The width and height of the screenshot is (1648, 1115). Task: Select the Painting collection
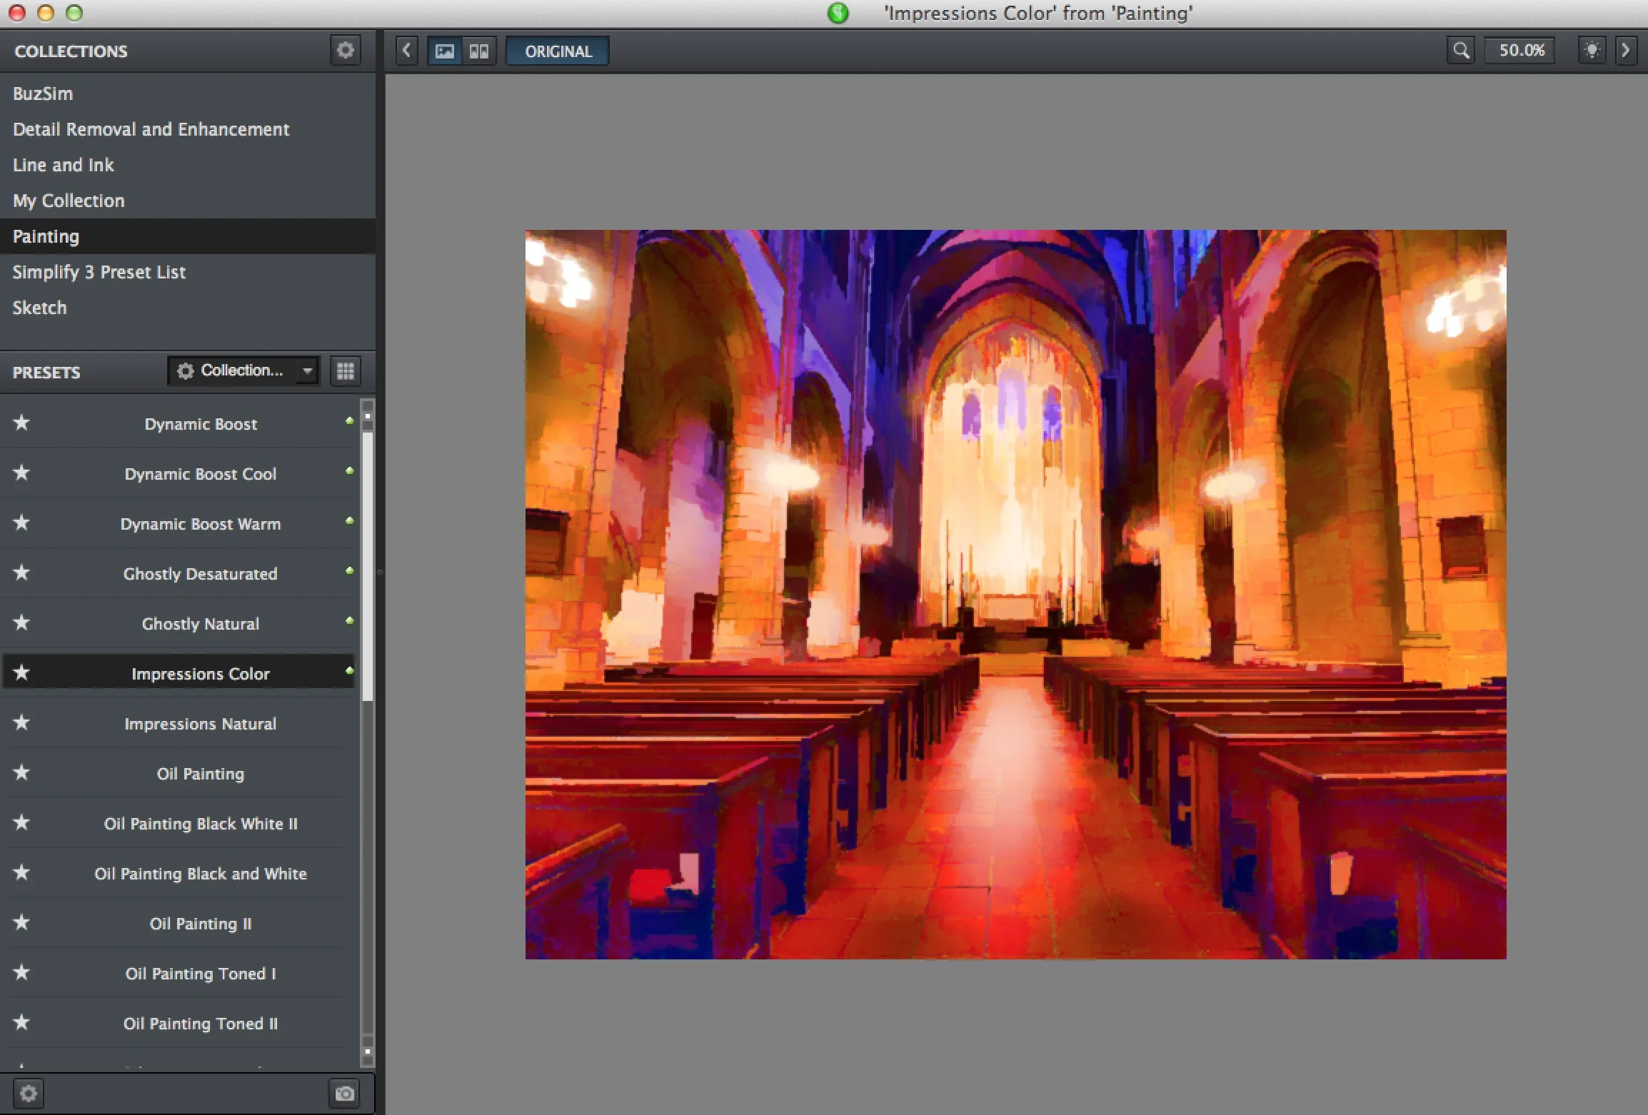click(187, 236)
